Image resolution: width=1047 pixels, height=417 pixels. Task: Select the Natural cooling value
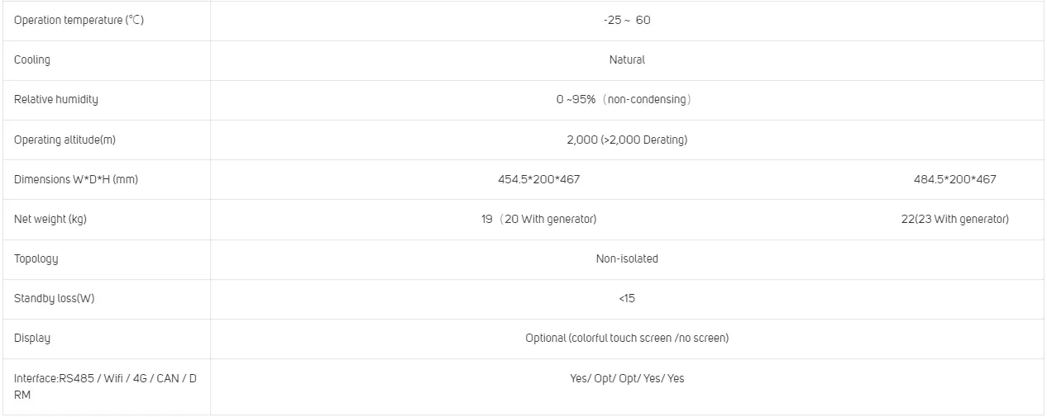[627, 59]
